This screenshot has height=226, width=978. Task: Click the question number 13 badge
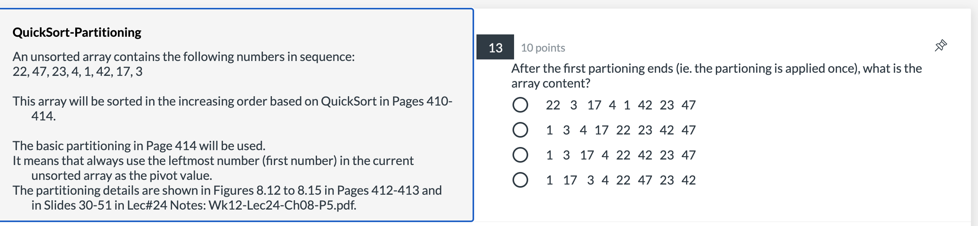(495, 47)
